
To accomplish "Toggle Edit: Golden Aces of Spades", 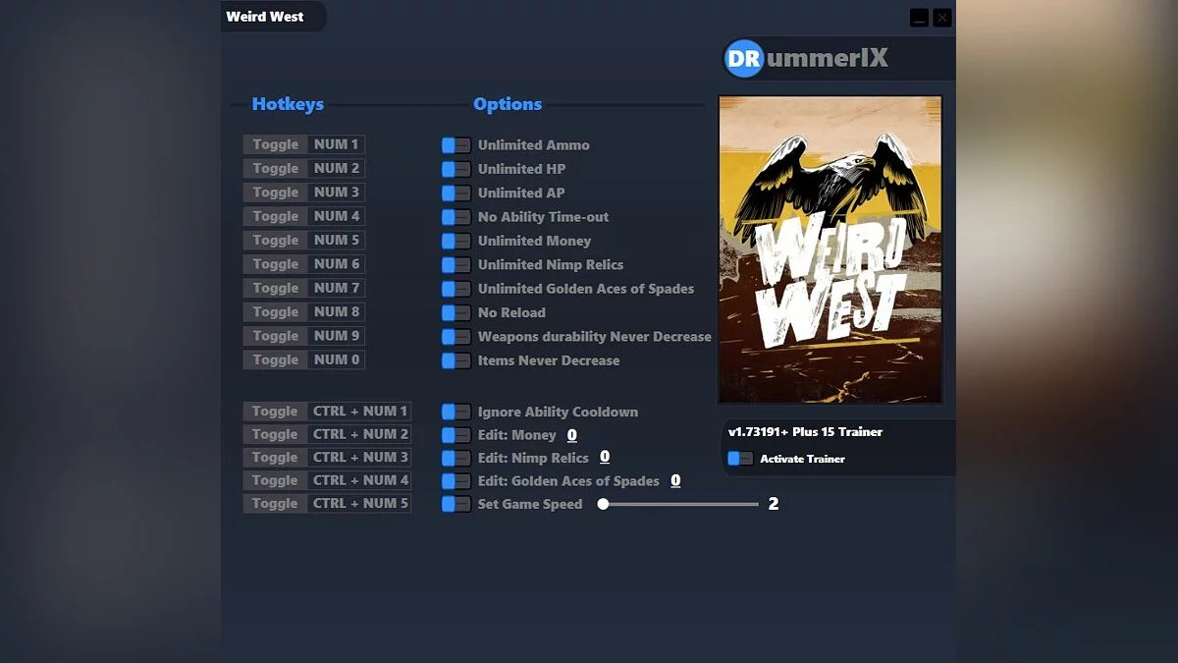I will (455, 481).
